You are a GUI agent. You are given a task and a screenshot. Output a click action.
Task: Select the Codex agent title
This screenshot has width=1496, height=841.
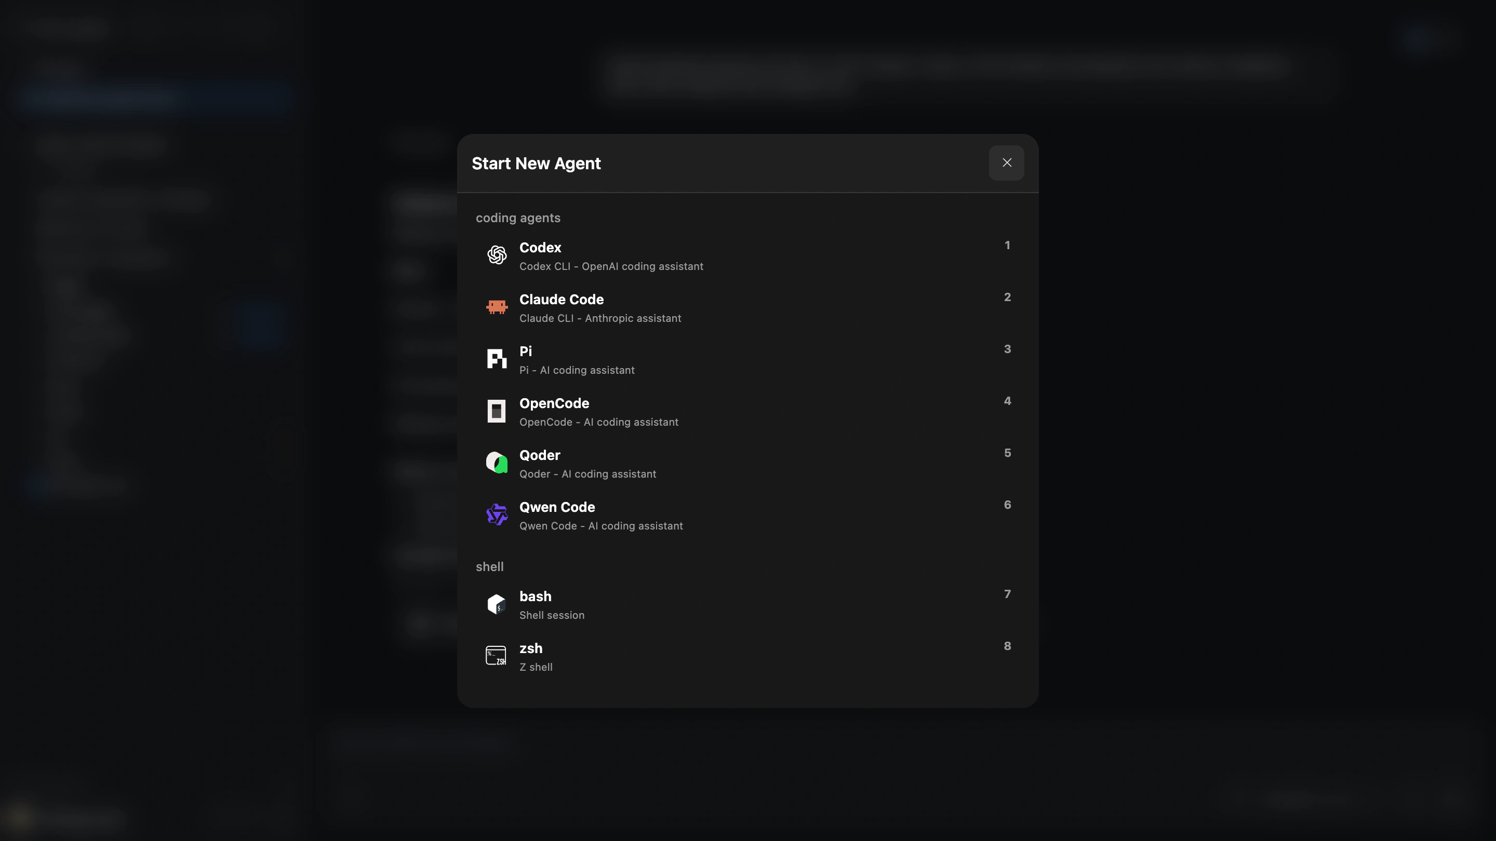(x=540, y=247)
